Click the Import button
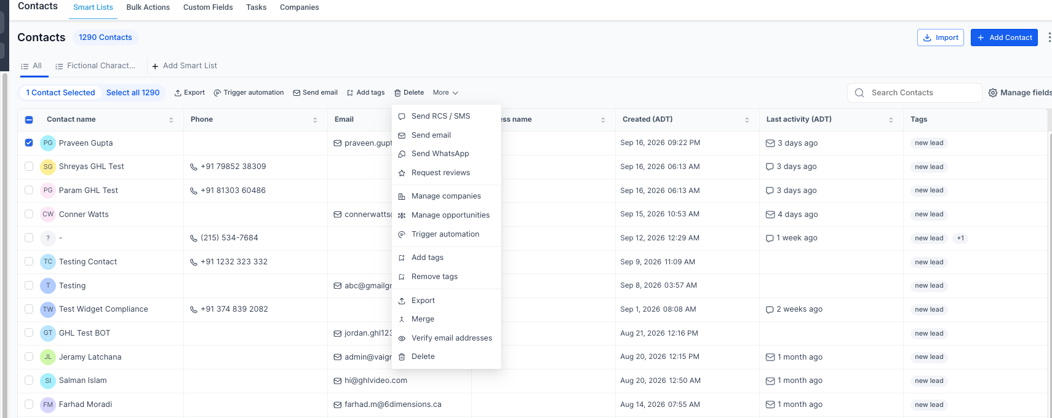The width and height of the screenshot is (1052, 418). click(x=941, y=37)
